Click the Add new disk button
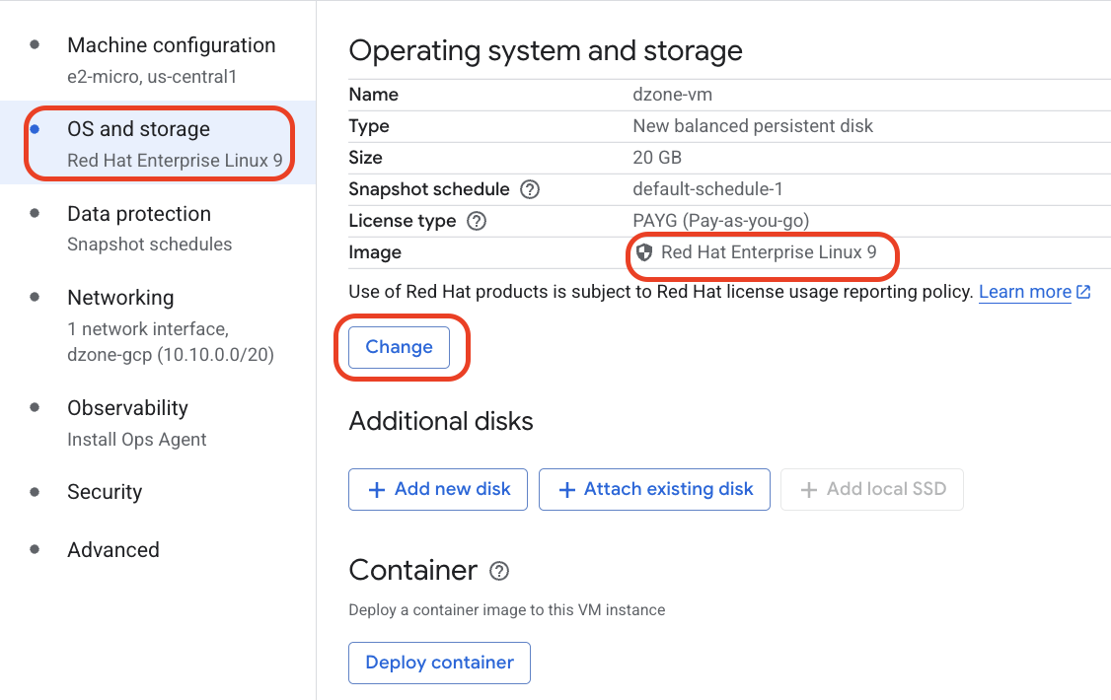The width and height of the screenshot is (1111, 700). (x=438, y=489)
